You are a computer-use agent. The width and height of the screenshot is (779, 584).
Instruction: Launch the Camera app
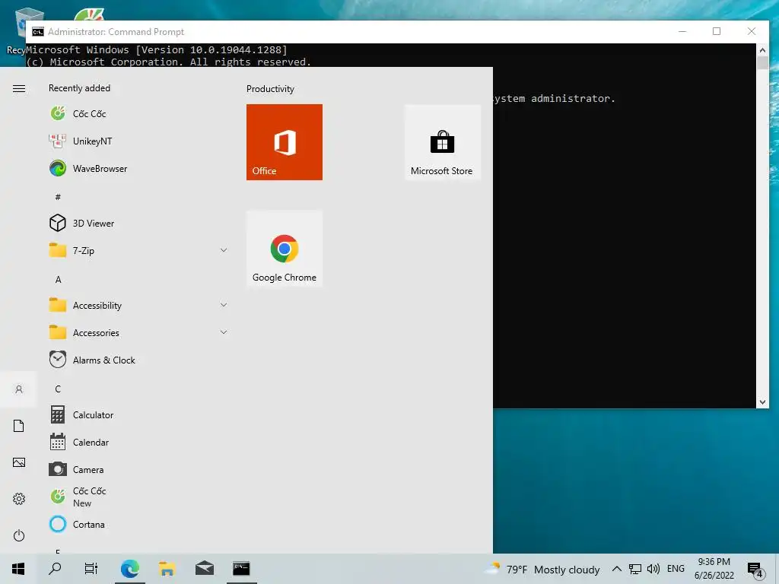point(139,469)
